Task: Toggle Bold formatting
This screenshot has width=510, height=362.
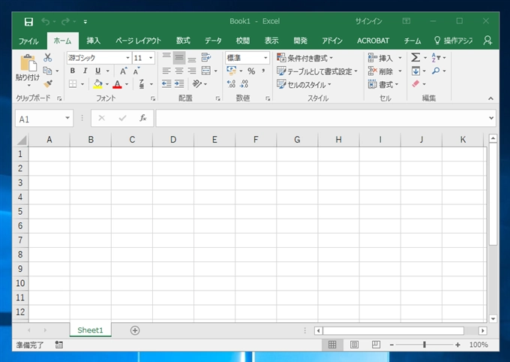Action: tap(73, 71)
